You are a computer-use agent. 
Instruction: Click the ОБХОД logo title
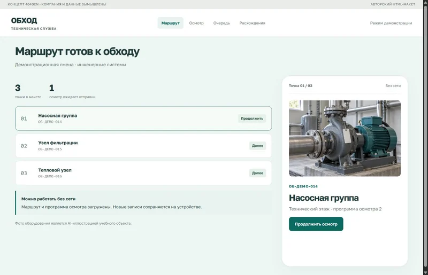[24, 20]
